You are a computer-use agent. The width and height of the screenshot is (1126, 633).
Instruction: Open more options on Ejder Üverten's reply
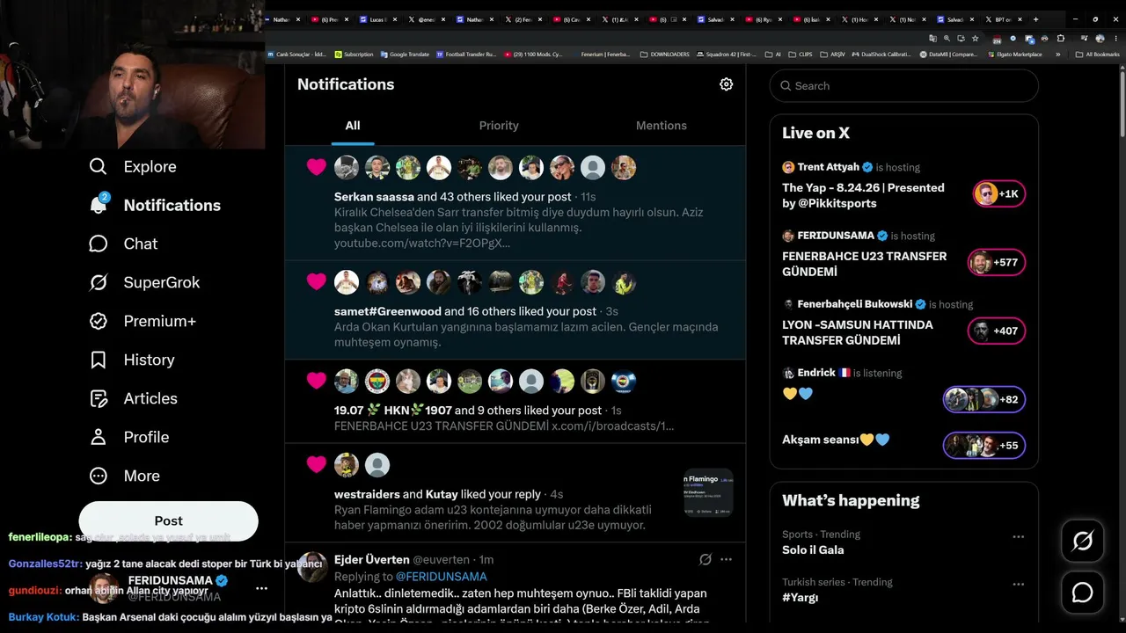pyautogui.click(x=726, y=559)
